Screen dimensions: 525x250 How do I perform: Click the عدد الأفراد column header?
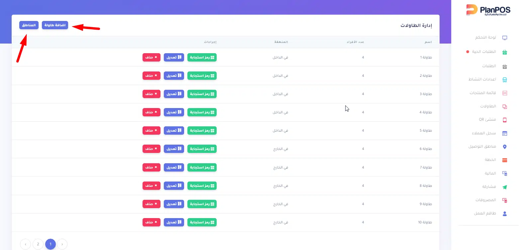pyautogui.click(x=356, y=42)
